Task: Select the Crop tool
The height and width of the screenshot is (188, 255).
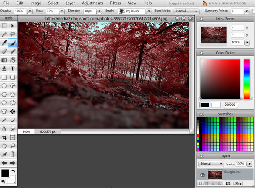Action: pos(4,137)
